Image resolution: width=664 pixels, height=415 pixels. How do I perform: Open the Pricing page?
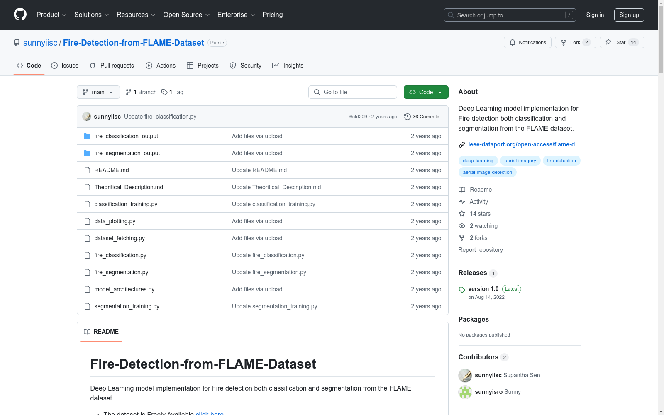(x=273, y=15)
